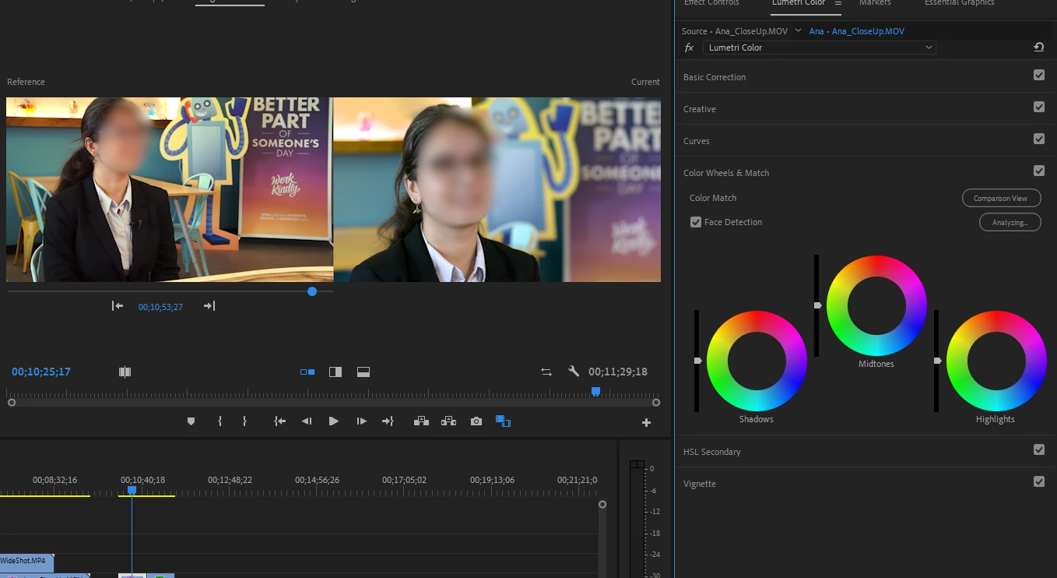Select horizontal split comparison layout
The width and height of the screenshot is (1057, 578).
tap(363, 372)
